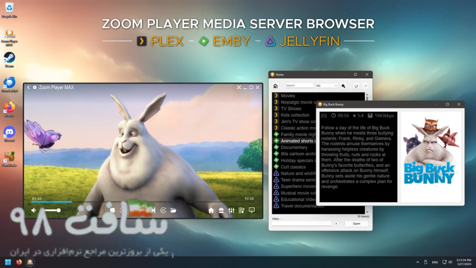Open the media library building icon

pos(221,210)
